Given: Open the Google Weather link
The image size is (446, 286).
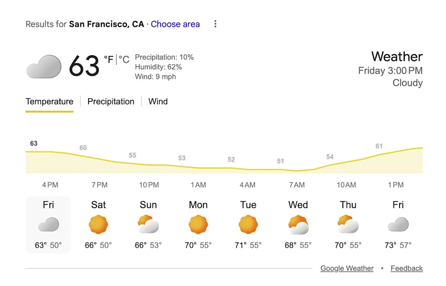Looking at the screenshot, I should tap(347, 268).
